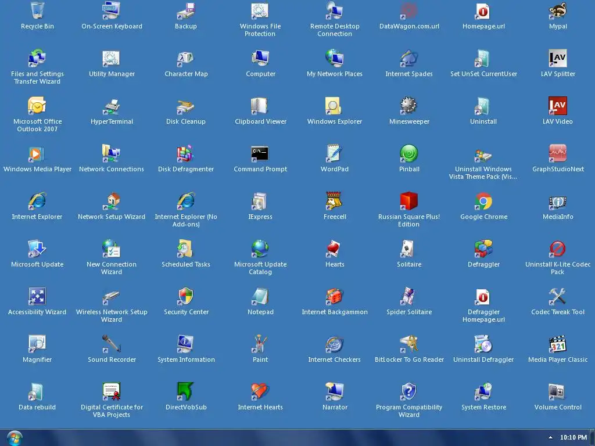Viewport: 595px width, 446px height.
Task: Select LAV Splitter icon
Action: click(x=558, y=58)
